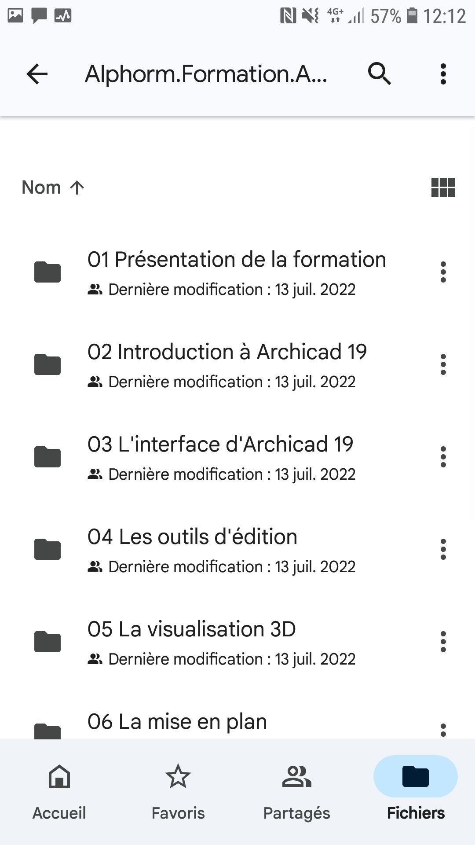Reverse the Nom sort direction arrow
The width and height of the screenshot is (475, 845).
77,187
